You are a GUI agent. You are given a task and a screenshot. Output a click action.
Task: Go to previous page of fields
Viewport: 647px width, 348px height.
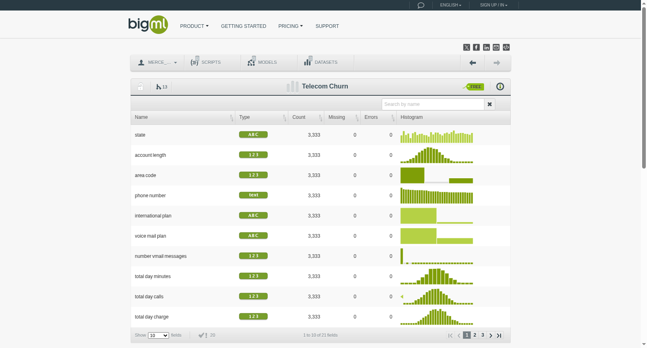click(x=459, y=335)
